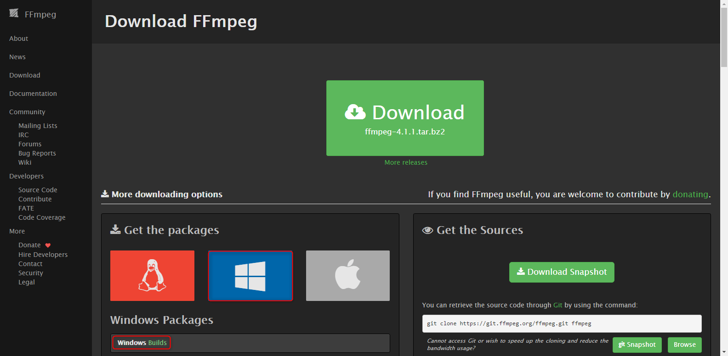This screenshot has height=356, width=728.
Task: Open Documentation from the sidebar
Action: pos(33,94)
